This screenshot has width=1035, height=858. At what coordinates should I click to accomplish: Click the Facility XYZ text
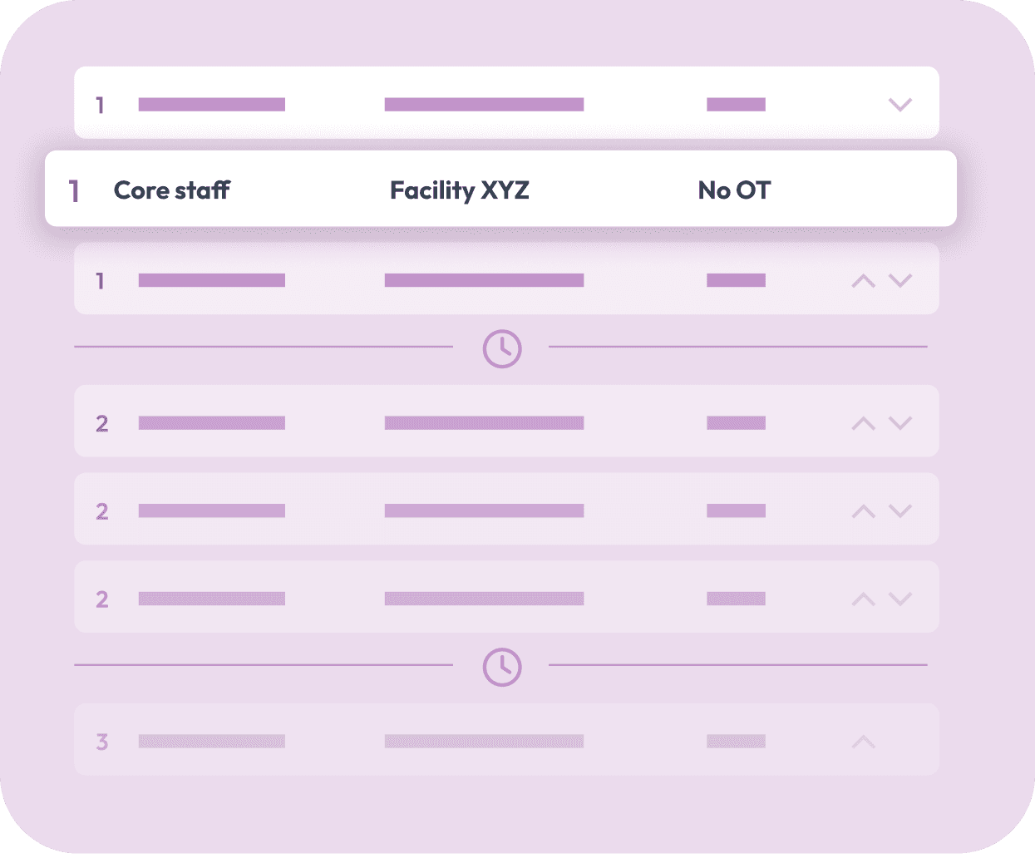coord(460,190)
